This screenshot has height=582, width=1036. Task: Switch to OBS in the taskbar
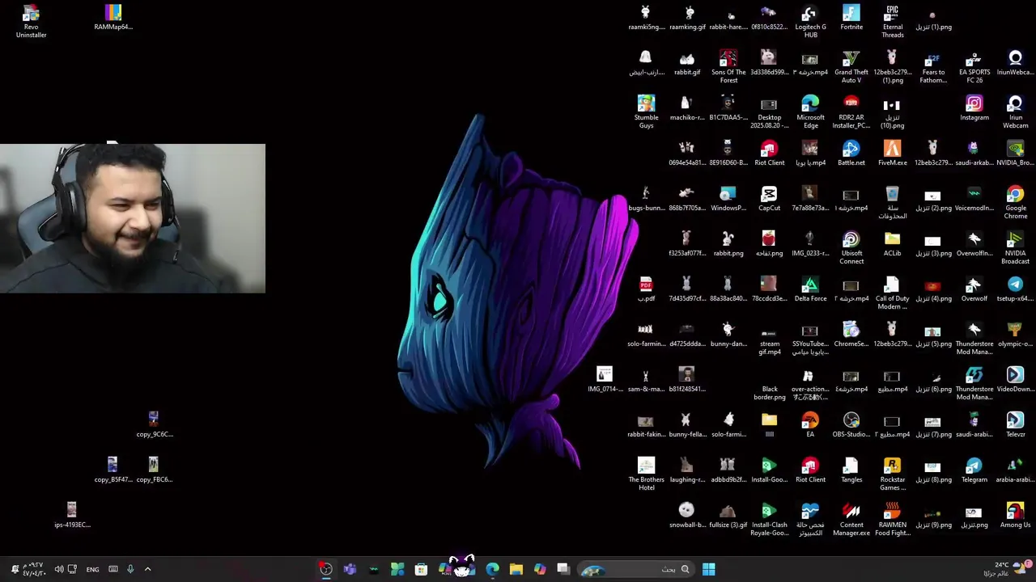click(x=325, y=569)
